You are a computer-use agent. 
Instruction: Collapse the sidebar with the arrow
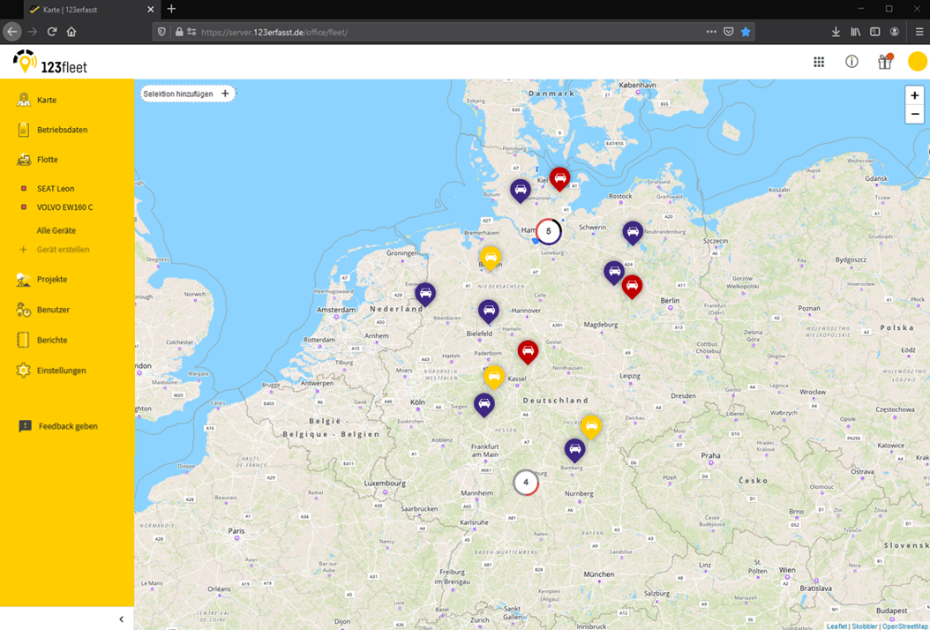point(121,619)
